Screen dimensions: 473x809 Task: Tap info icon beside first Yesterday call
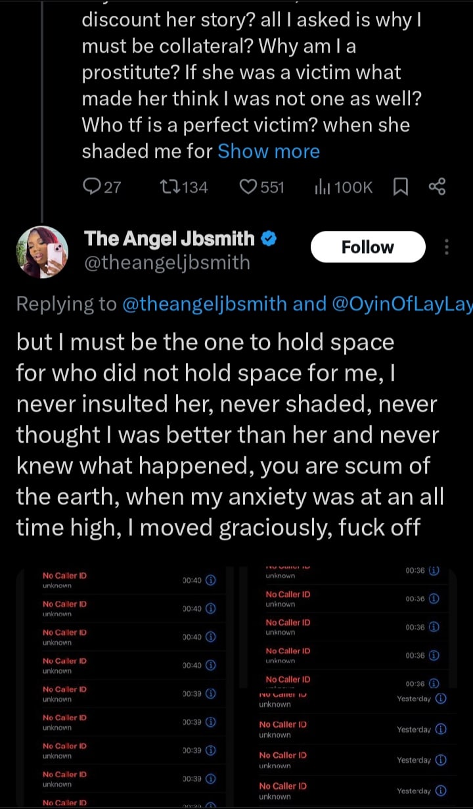pyautogui.click(x=441, y=699)
